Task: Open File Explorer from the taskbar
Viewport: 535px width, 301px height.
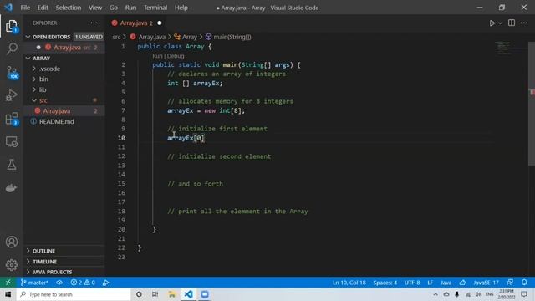Action: 171,294
